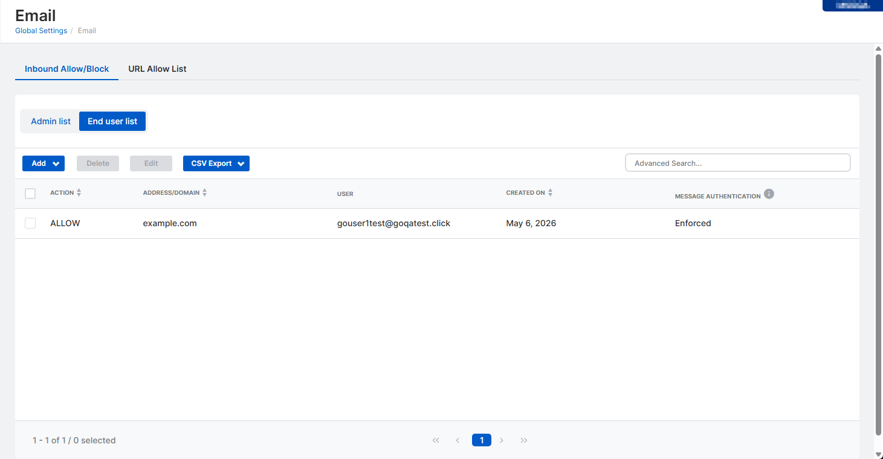Screen dimensions: 883x459
Task: Sort by Address/Domain column arrows
Action: click(204, 192)
